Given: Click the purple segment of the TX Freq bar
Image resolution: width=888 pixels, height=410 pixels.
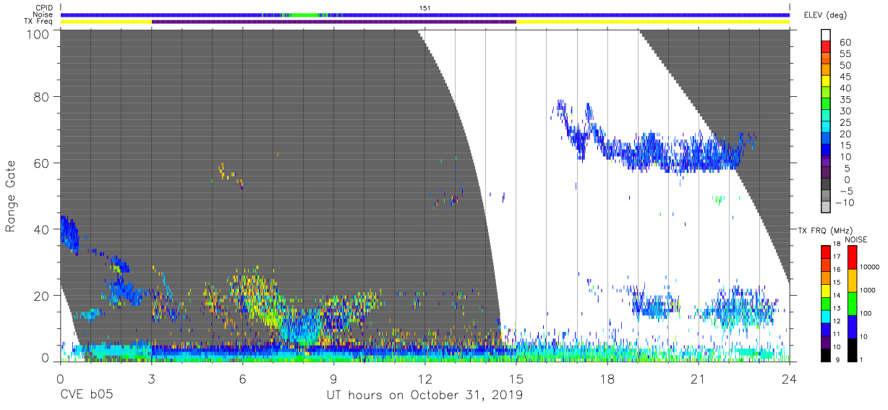Looking at the screenshot, I should (333, 22).
